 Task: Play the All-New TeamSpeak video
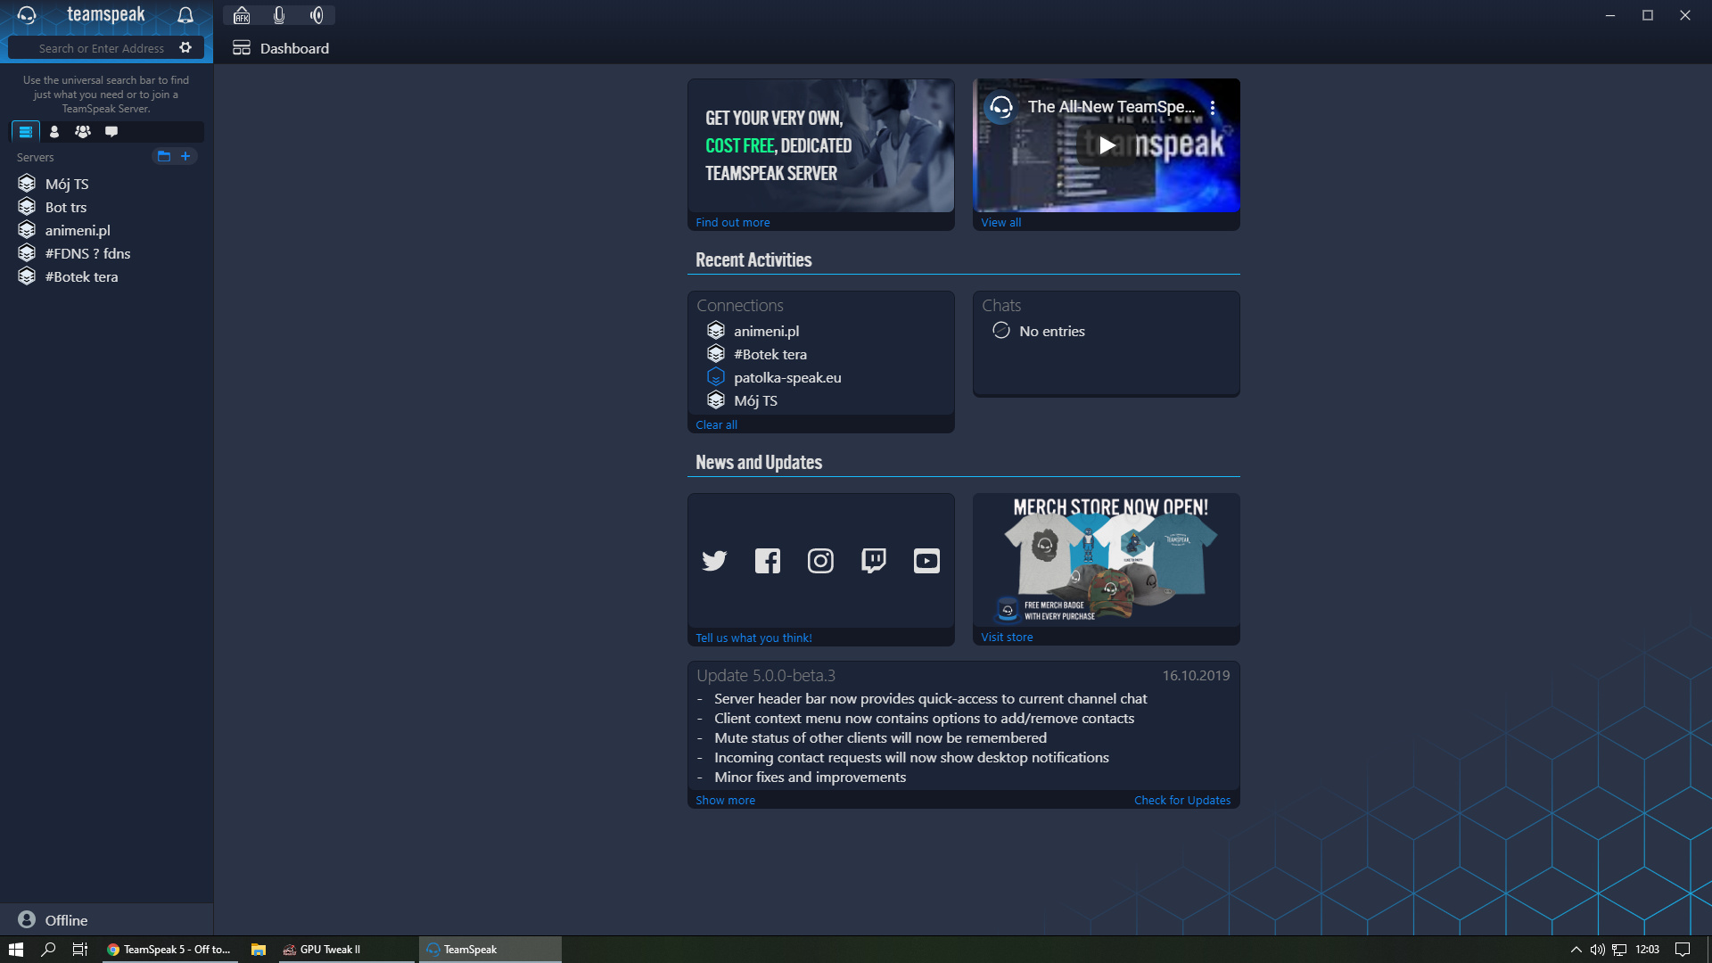click(1106, 145)
